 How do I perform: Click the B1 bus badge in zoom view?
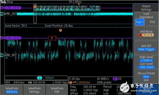[x=2, y=38]
